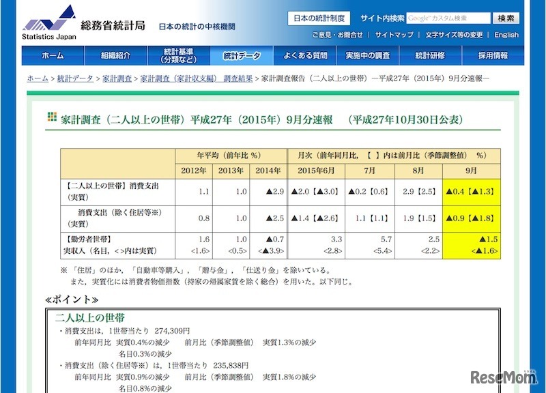Image resolution: width=546 pixels, height=393 pixels.
Task: Click the 年平均(前年比 %) table header
Action: tap(231, 156)
